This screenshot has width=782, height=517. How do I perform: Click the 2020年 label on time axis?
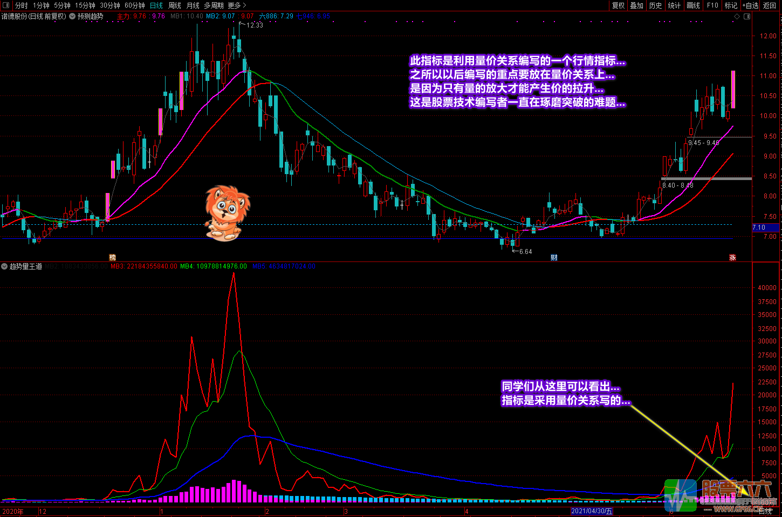13,511
